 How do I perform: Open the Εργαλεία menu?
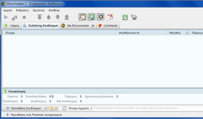click(39, 10)
